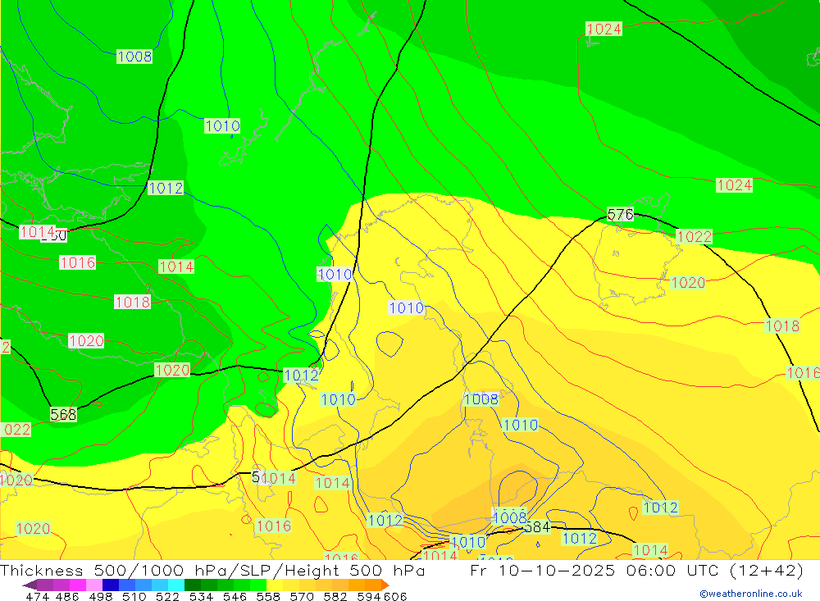This screenshot has width=820, height=601.
Task: Click the legend value 582
Action: [x=335, y=597]
